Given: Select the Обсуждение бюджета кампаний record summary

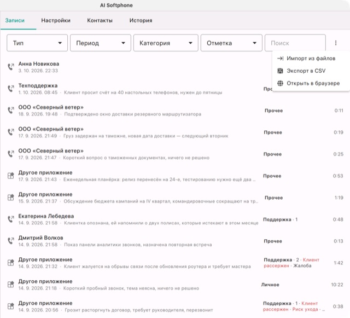Looking at the screenshot, I should 161,201.
